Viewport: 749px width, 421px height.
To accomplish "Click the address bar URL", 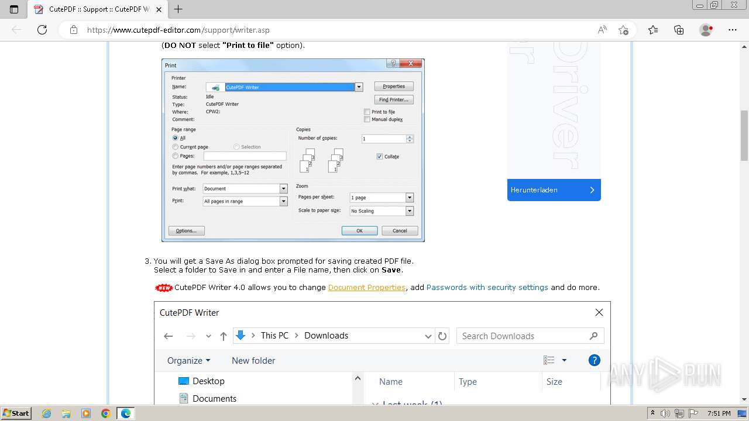I will (x=178, y=30).
